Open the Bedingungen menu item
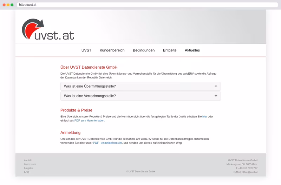Image resolution: width=281 pixels, height=185 pixels. 144,50
